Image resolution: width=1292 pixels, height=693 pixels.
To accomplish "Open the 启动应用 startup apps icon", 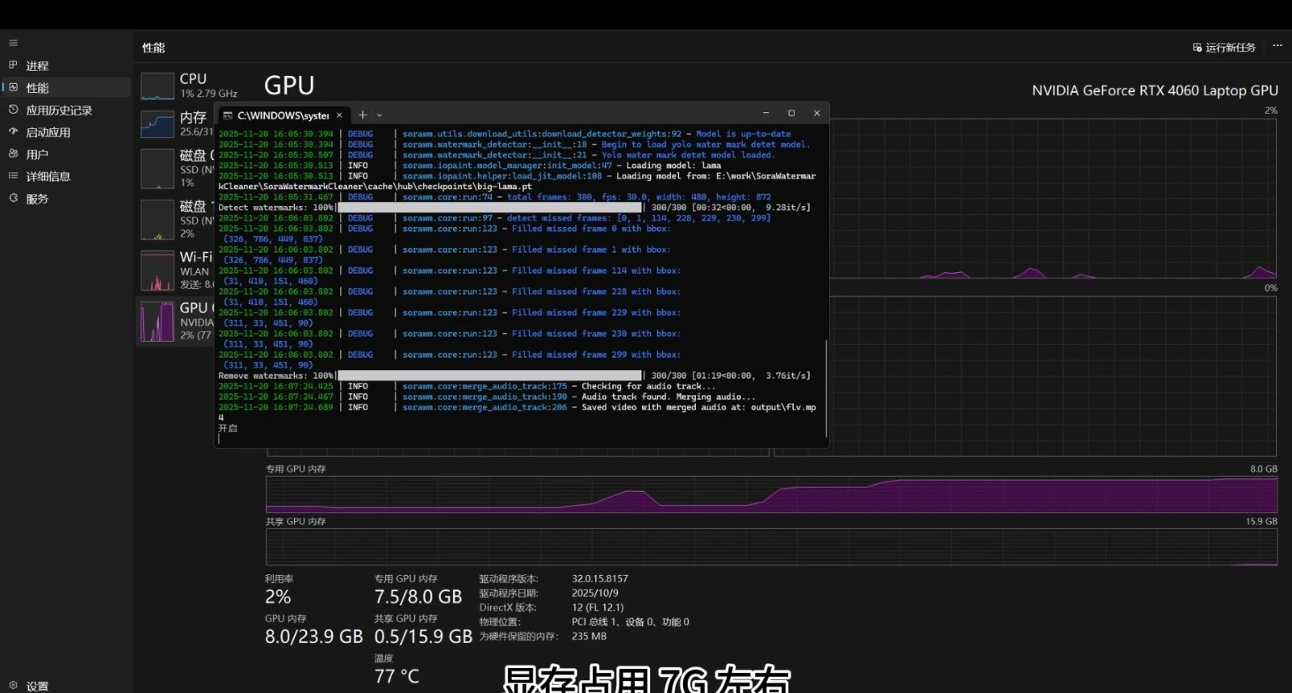I will tap(13, 132).
